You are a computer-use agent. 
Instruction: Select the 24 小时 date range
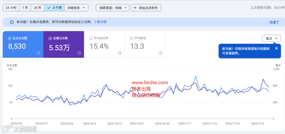pyautogui.click(x=11, y=8)
